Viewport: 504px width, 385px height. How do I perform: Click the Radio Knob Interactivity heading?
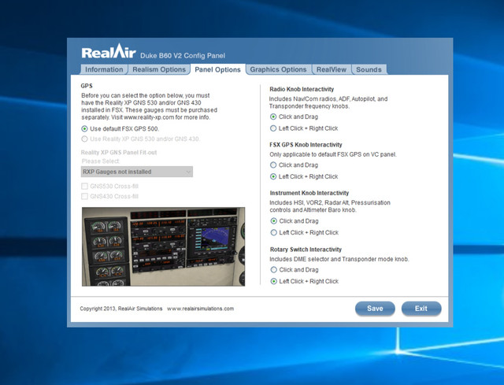(x=302, y=89)
